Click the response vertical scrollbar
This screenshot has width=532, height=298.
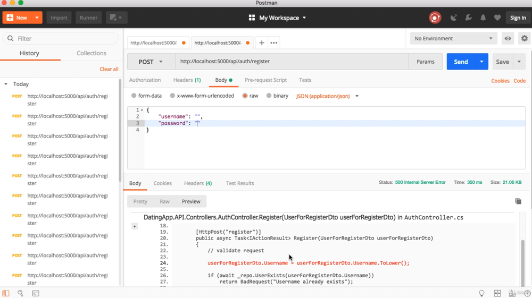[x=523, y=260]
